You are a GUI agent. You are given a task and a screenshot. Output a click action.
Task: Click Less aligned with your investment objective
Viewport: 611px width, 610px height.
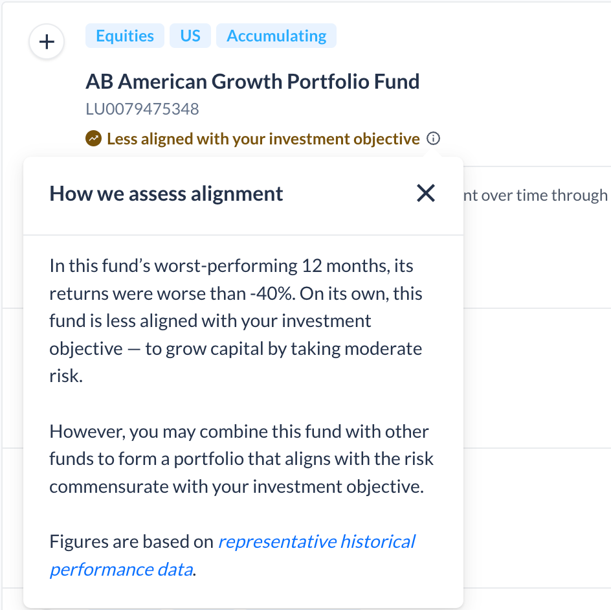click(x=263, y=139)
